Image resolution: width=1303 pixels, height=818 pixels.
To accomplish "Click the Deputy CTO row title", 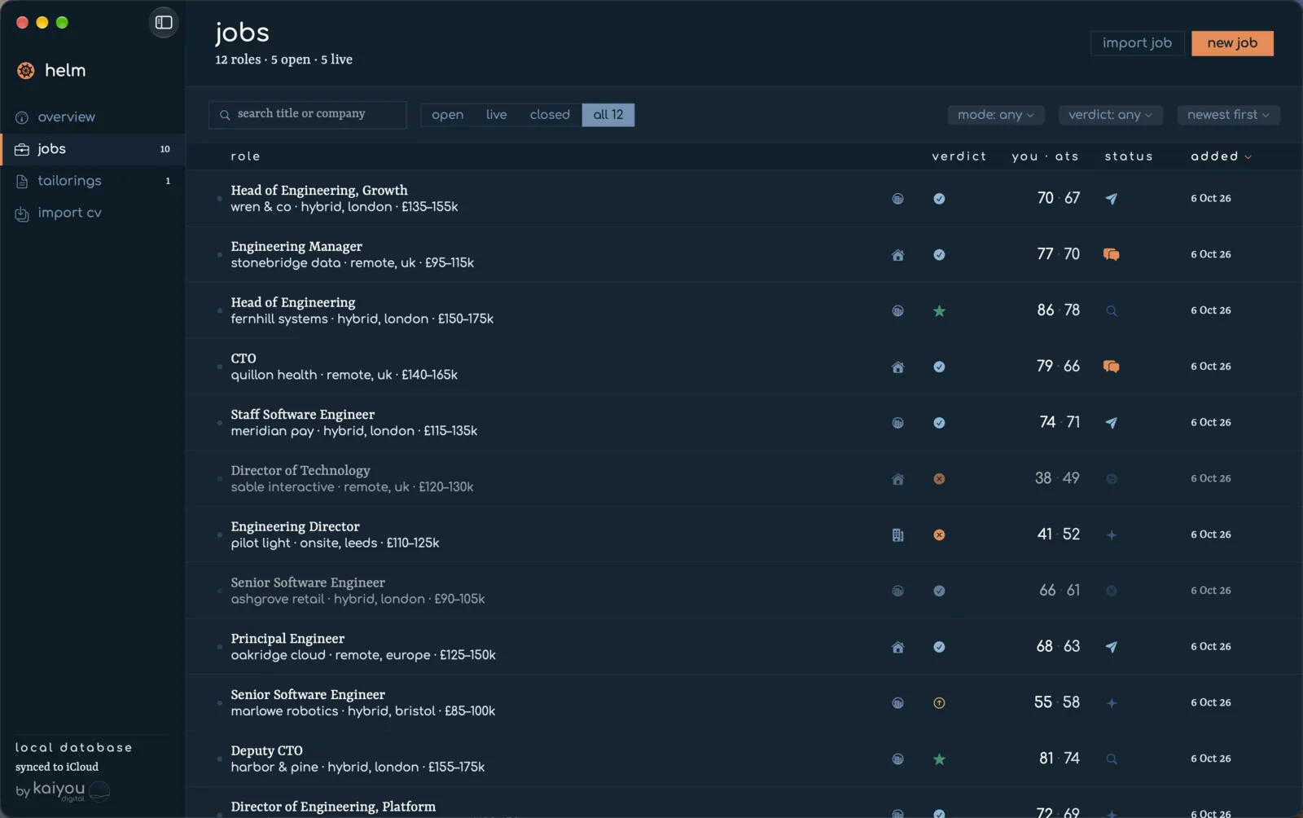I will (266, 751).
